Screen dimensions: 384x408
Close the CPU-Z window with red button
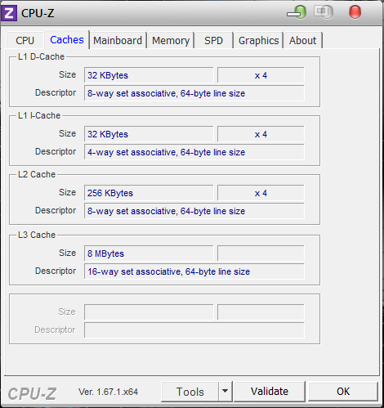tap(355, 12)
